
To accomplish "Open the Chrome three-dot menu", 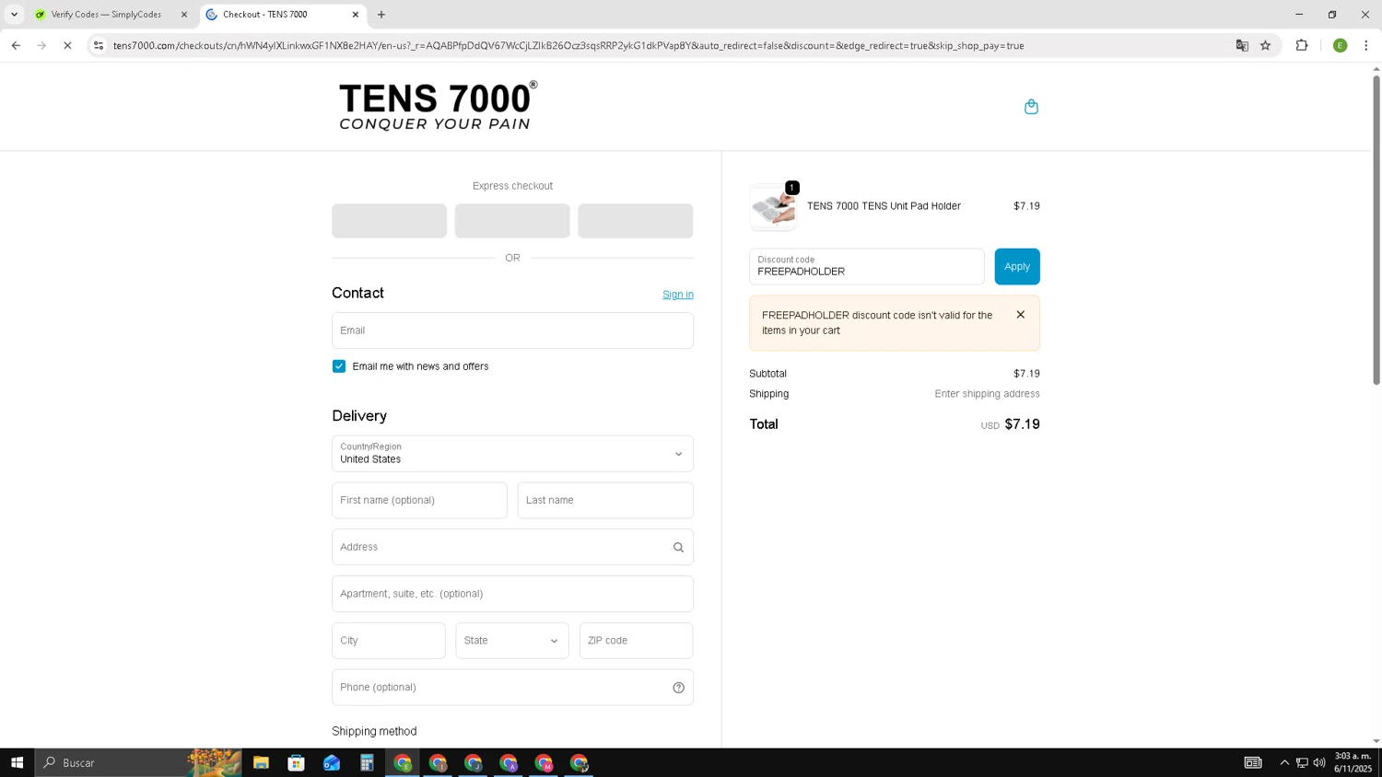I will (1365, 45).
